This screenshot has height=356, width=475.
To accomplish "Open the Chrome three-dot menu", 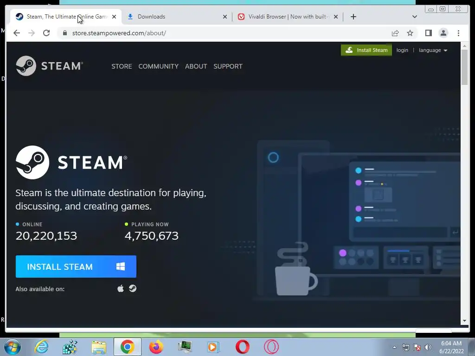I will (458, 33).
